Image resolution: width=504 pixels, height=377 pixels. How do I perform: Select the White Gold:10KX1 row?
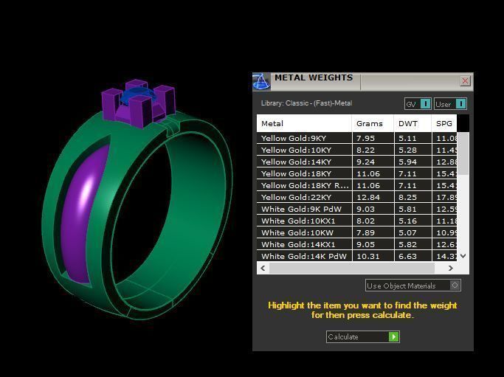(356, 221)
